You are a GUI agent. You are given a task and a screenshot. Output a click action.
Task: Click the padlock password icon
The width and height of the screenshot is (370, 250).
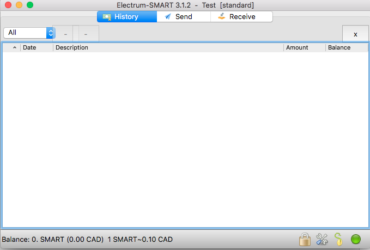[x=305, y=240]
